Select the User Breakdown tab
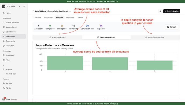This screenshot has height=105, width=185. point(57,37)
